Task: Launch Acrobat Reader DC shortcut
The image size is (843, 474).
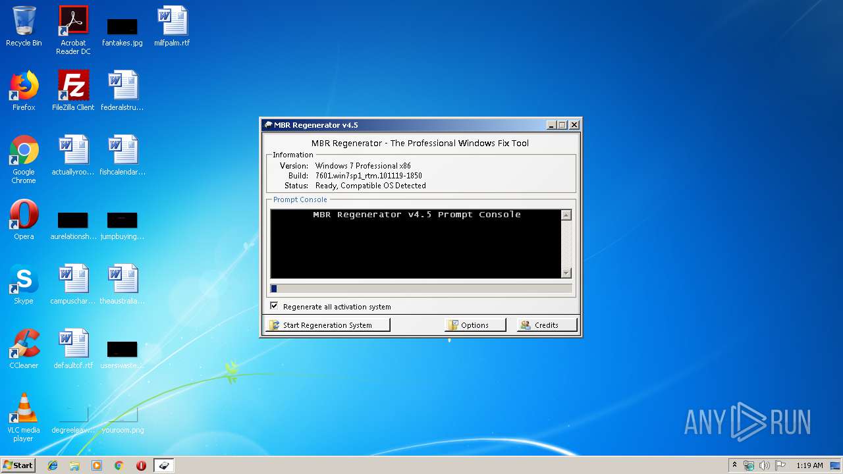Action: 73,30
